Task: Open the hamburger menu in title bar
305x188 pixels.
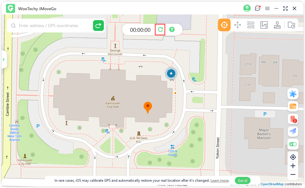Action: pos(267,8)
